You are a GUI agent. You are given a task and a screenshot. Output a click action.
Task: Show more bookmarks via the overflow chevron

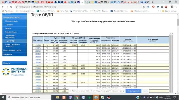159,11
